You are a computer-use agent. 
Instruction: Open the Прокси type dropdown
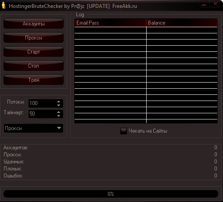tap(33, 128)
